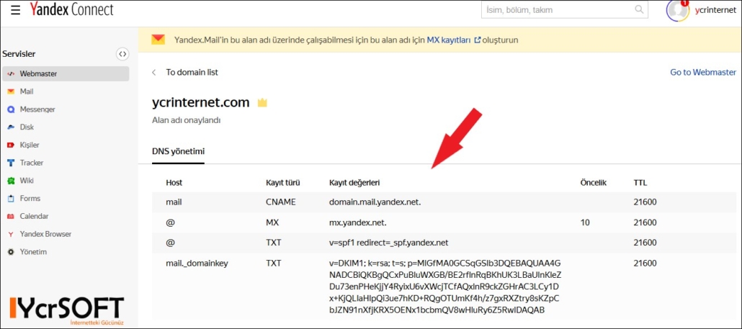Screen dimensions: 742x329
Task: Click the Kayıt türü column header
Action: pos(283,182)
